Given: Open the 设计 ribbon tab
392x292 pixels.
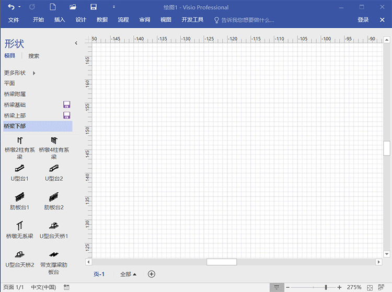Looking at the screenshot, I should point(80,20).
